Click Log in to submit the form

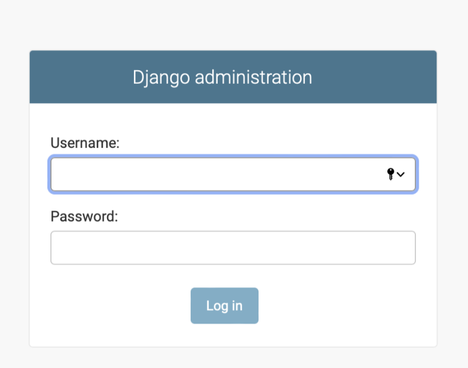225,305
